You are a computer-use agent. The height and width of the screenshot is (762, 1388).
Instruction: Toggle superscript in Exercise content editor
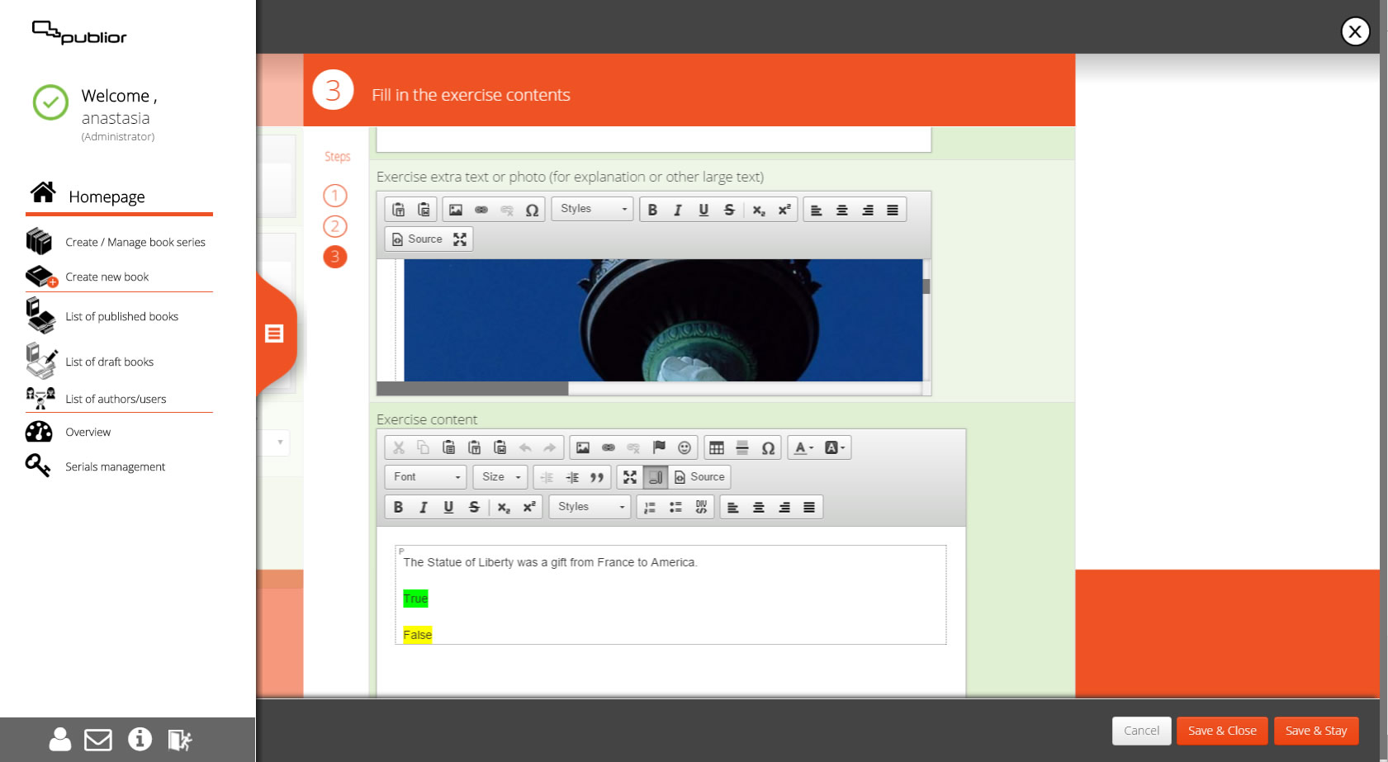point(529,507)
